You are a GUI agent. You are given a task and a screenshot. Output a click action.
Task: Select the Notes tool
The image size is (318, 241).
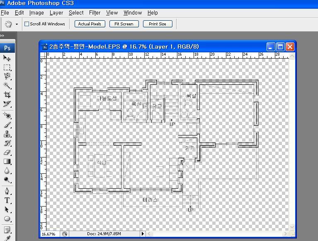7,230
